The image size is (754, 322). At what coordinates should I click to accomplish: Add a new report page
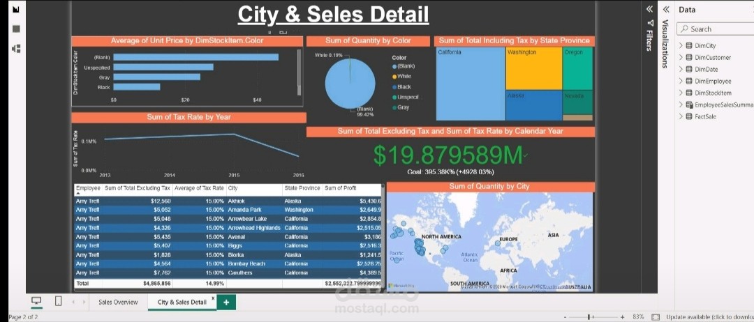pos(226,302)
